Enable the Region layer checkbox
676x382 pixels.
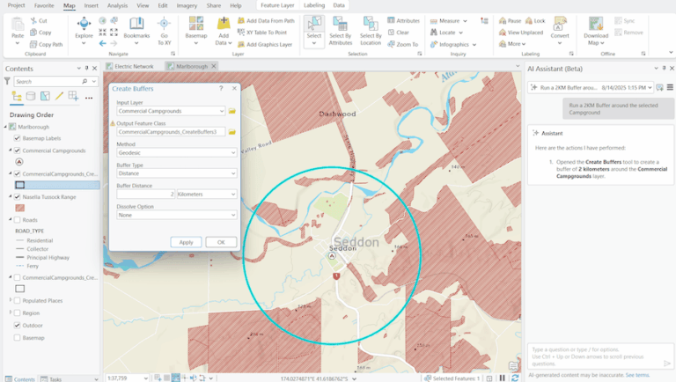tap(18, 313)
